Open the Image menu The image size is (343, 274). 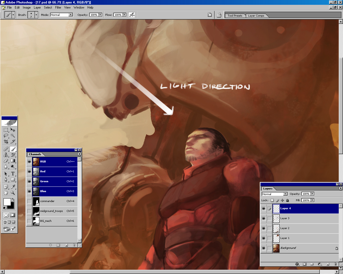point(27,7)
